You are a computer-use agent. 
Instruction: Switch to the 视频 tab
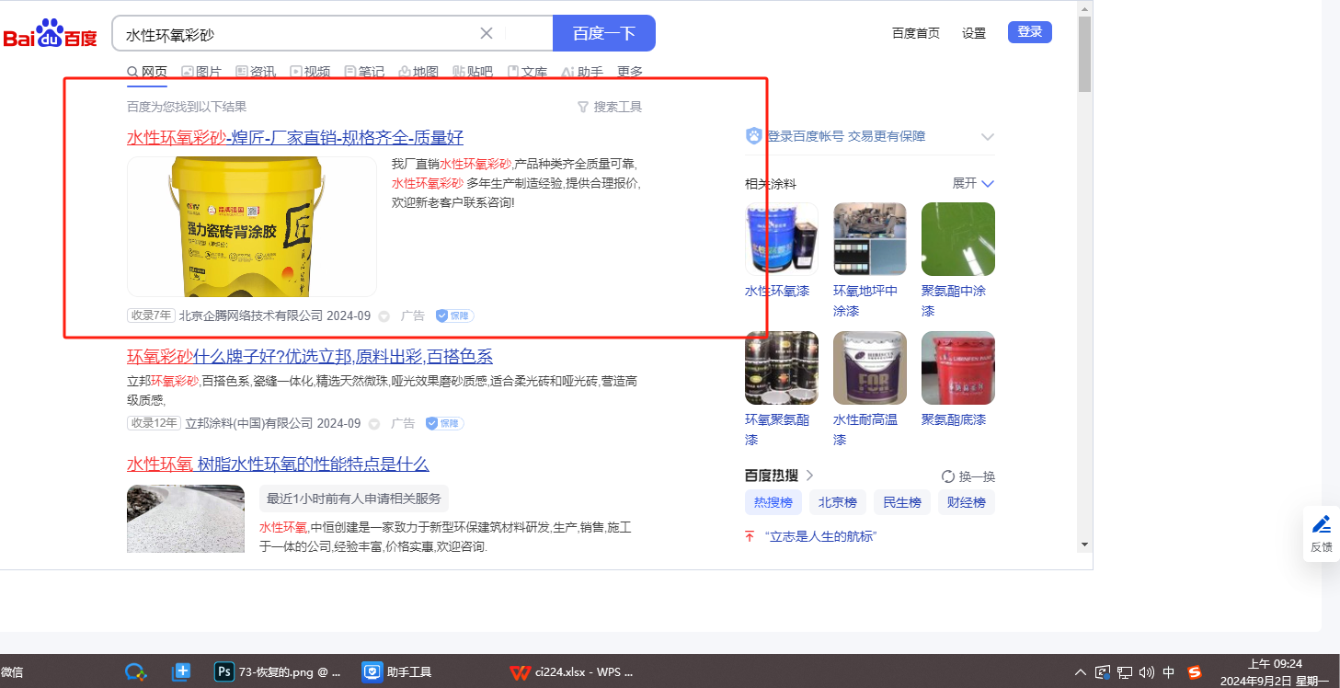click(310, 72)
